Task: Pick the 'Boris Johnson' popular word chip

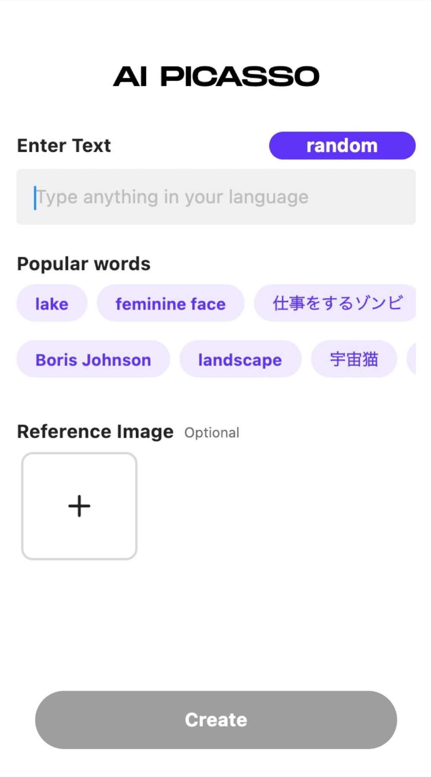Action: point(93,359)
